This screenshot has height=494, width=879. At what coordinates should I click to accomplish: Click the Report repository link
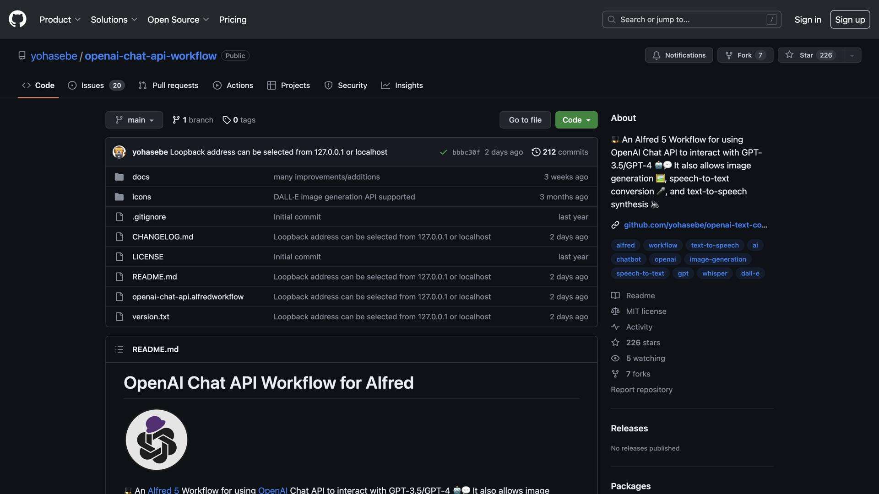click(x=641, y=389)
